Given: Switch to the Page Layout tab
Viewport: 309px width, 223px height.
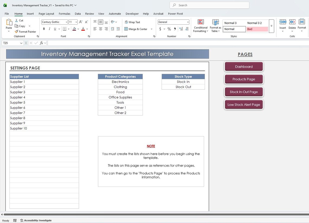Looking at the screenshot, I should [46, 14].
